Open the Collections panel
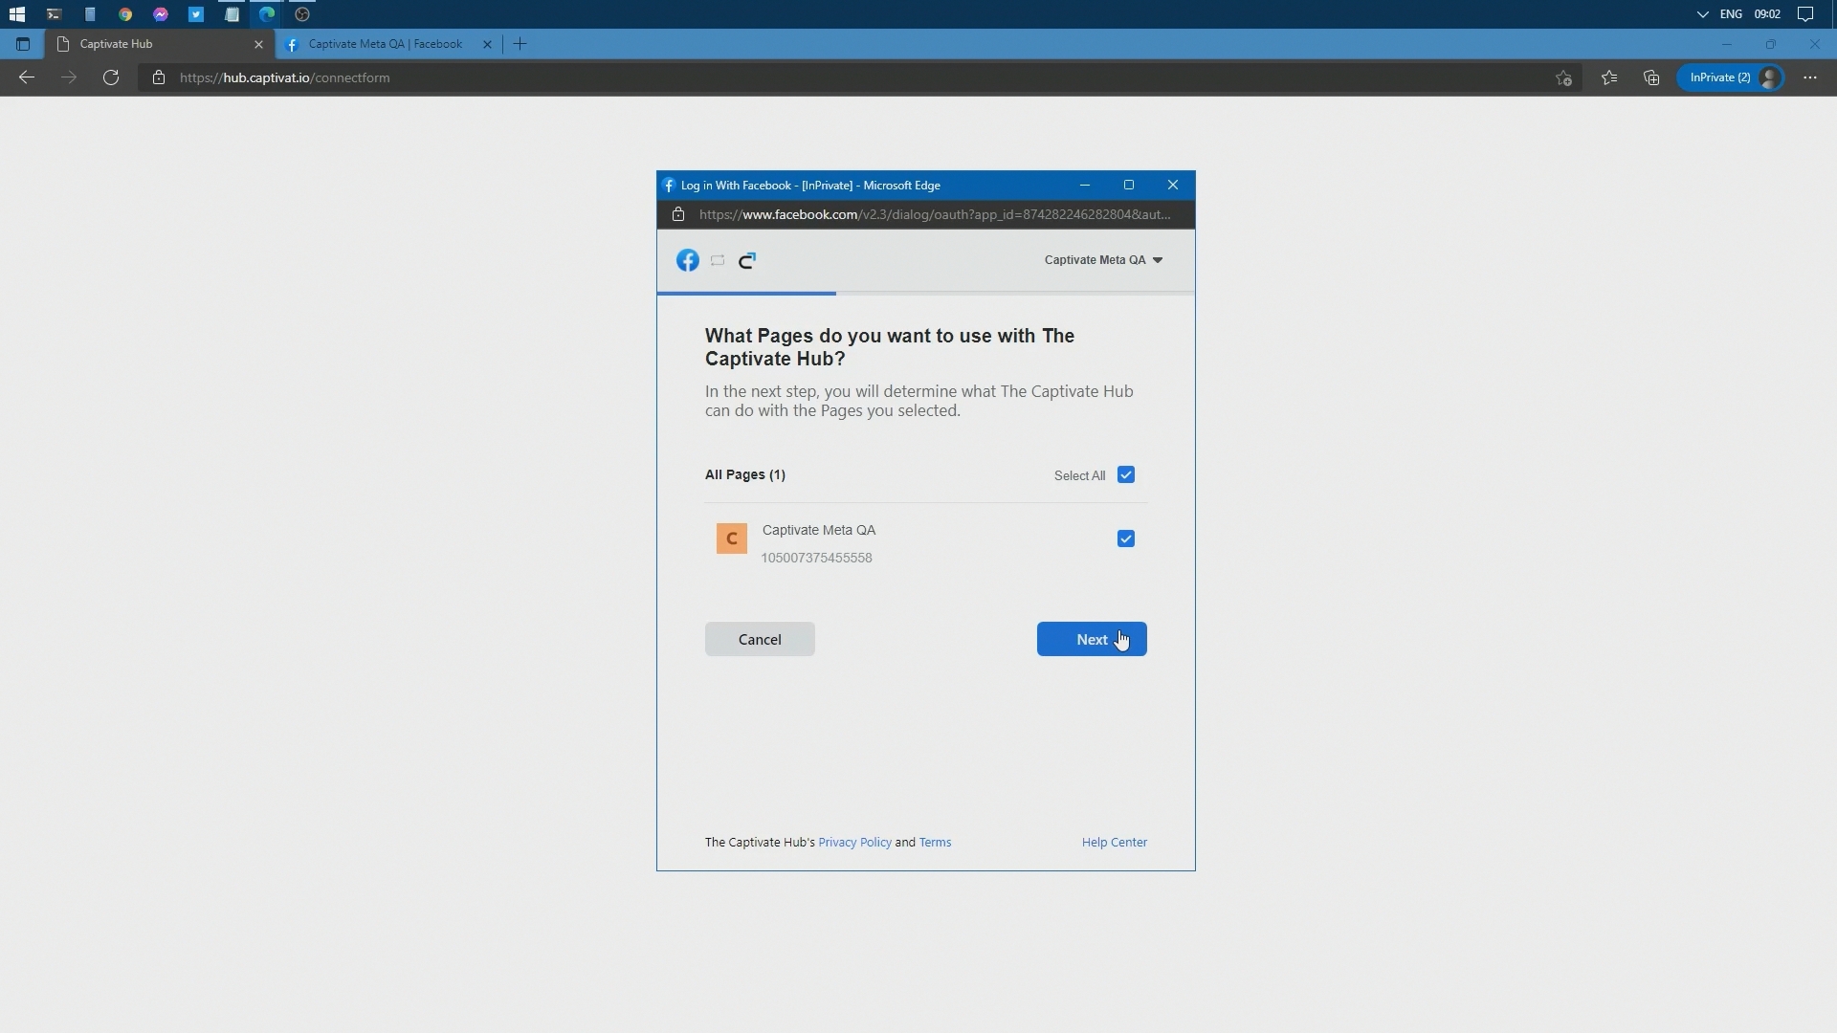This screenshot has height=1033, width=1837. pos(1651,77)
